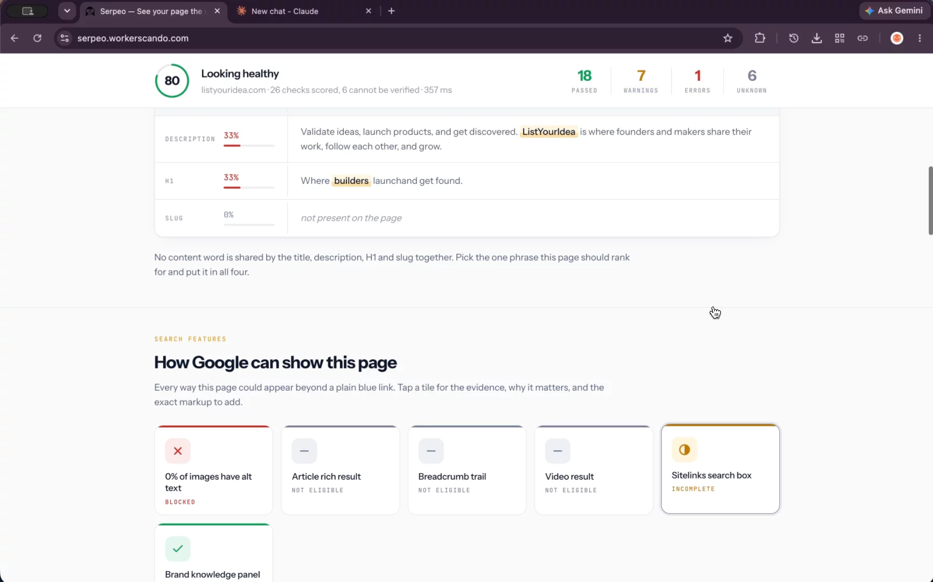Open the Brand knowledge panel tile
The image size is (933, 582).
point(213,553)
